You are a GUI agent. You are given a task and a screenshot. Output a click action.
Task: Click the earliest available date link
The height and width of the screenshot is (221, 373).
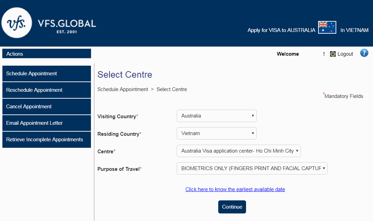[x=235, y=189]
